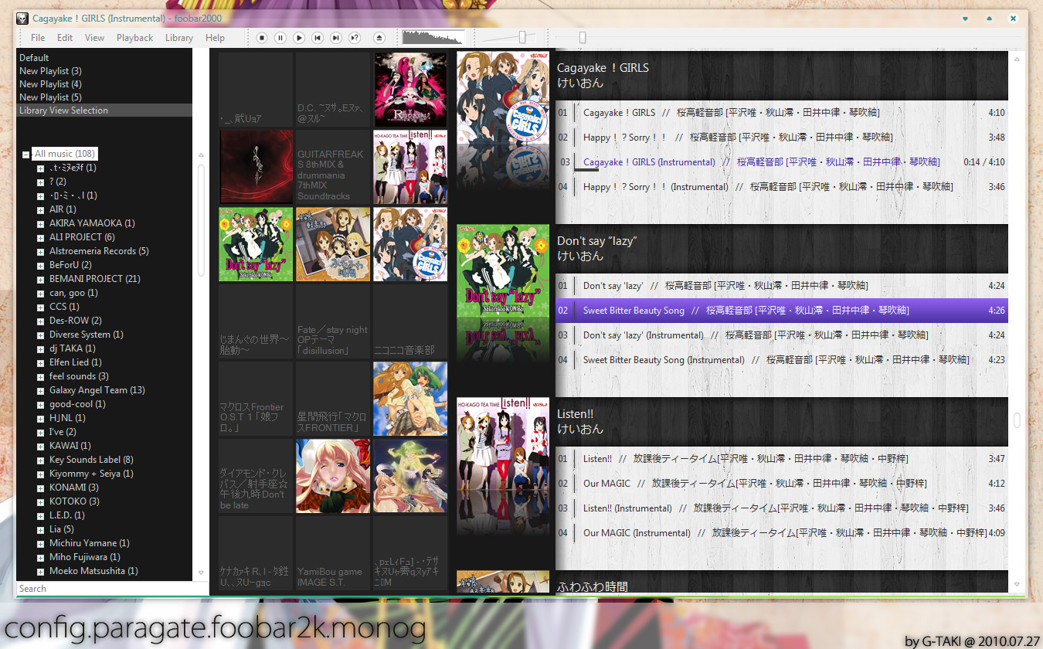Skip back to the previous track
Image resolution: width=1043 pixels, height=649 pixels.
318,37
